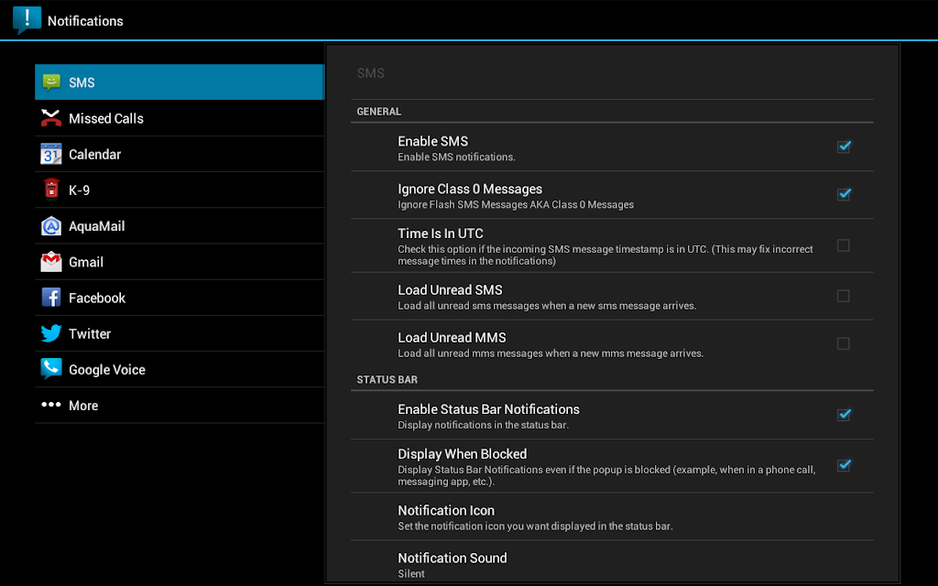Image resolution: width=938 pixels, height=586 pixels.
Task: Open K-9 mail red mailbox icon
Action: click(x=51, y=189)
